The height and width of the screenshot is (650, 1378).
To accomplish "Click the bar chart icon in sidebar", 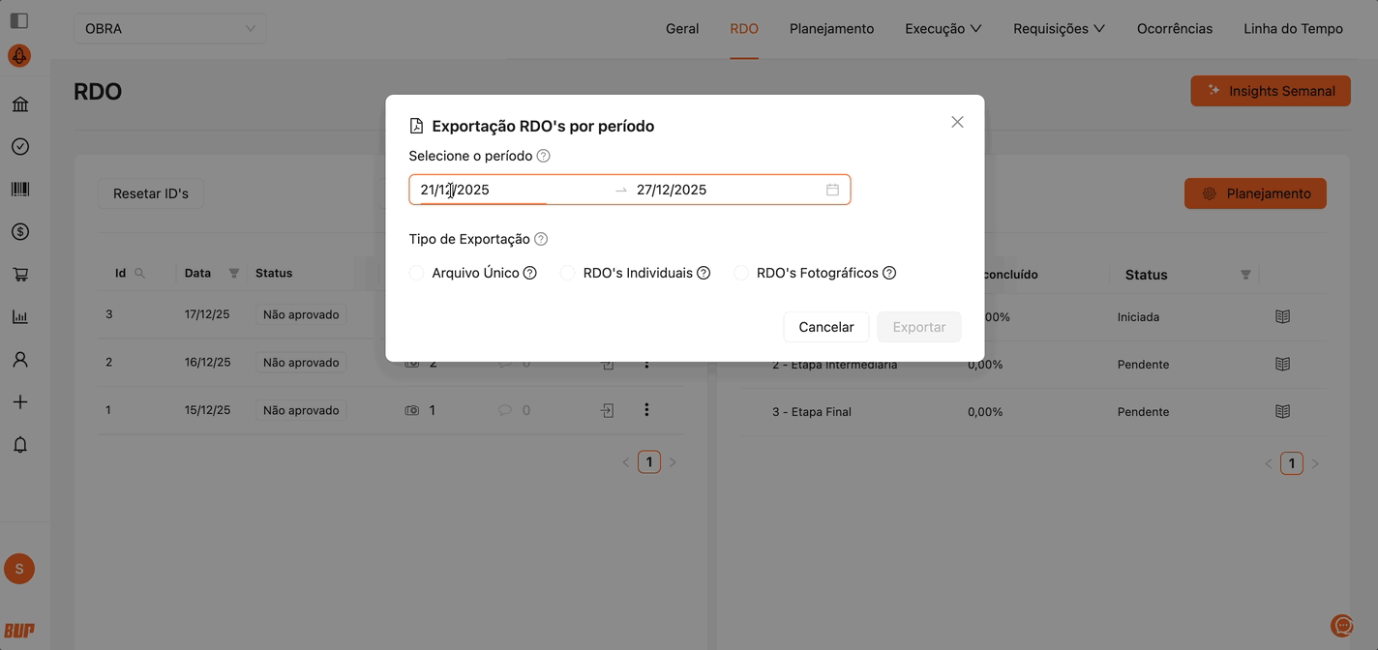I will click(x=19, y=317).
